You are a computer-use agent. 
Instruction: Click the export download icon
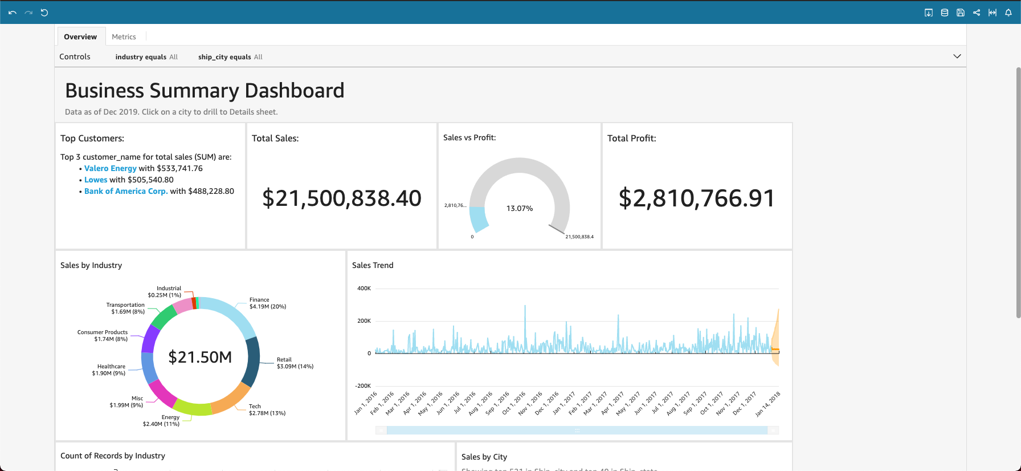[x=929, y=13]
